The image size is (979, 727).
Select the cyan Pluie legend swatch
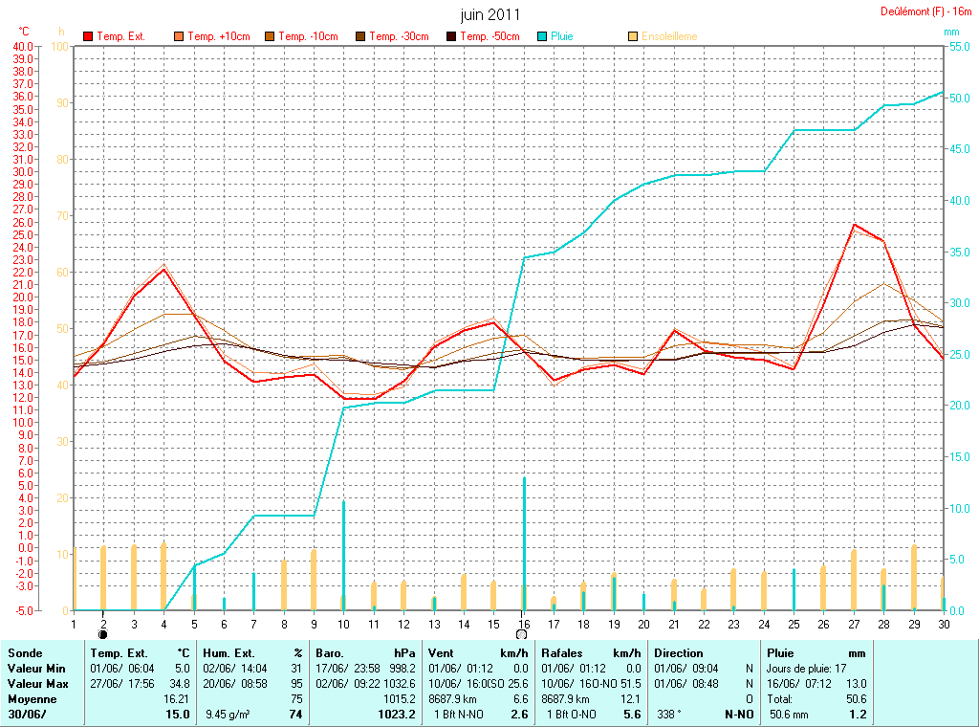pyautogui.click(x=543, y=36)
